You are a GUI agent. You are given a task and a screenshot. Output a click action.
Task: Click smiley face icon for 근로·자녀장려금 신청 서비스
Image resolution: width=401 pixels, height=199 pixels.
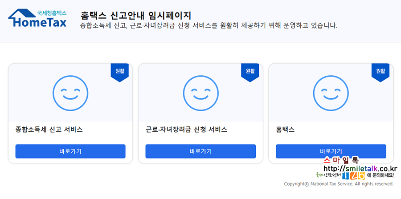pos(201,93)
